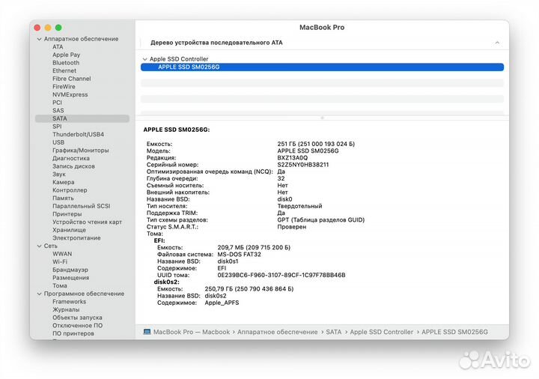The width and height of the screenshot is (539, 379).
Task: Click the yellow minimize window button
Action: click(x=48, y=28)
